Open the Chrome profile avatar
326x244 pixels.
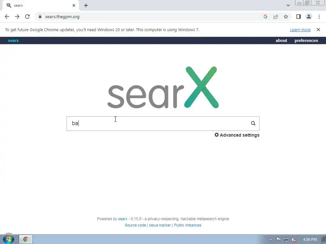(309, 17)
